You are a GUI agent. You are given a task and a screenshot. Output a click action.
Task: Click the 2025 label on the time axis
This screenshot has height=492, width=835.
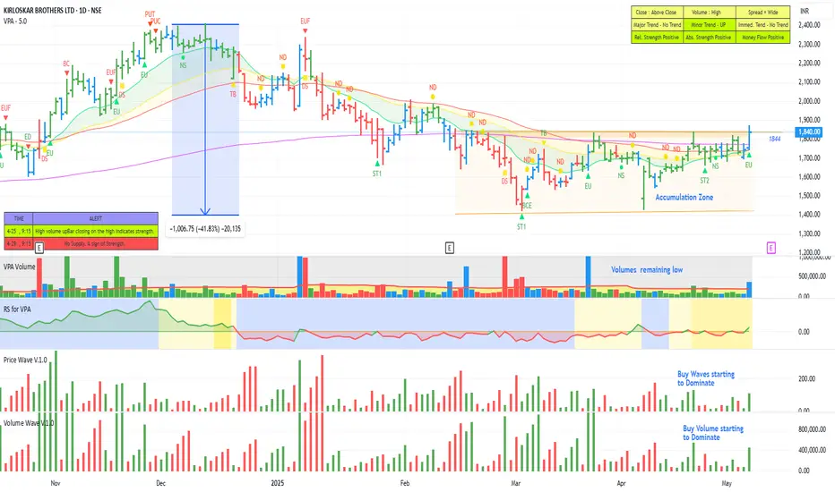pyautogui.click(x=278, y=483)
